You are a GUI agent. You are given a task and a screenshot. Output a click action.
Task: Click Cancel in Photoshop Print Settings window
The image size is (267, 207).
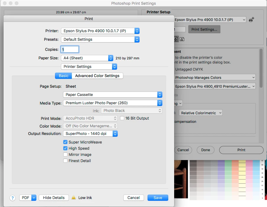coord(183,150)
